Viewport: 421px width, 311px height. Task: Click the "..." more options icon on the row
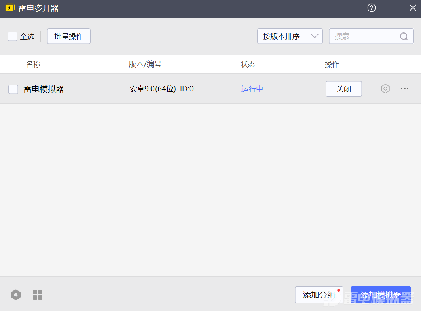[405, 89]
